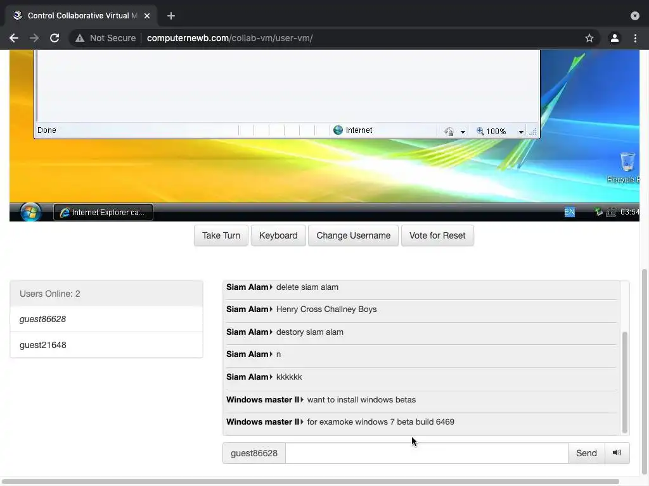Screen dimensions: 649x486
Task: Open a new tab with the plus icon
Action: click(x=171, y=16)
